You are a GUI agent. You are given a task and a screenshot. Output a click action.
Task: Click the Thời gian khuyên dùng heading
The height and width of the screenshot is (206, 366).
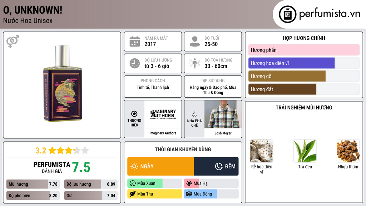(183, 149)
